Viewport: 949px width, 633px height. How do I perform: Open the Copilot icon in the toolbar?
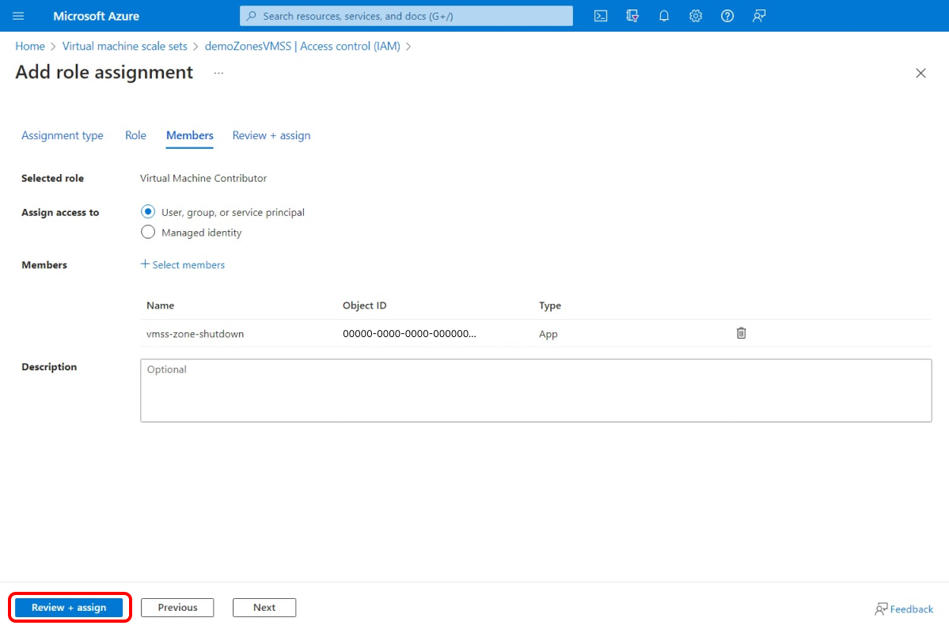coord(632,16)
